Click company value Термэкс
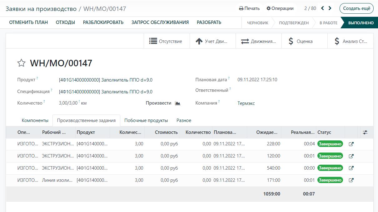Viewport: 378px width, 212px height. [x=246, y=103]
